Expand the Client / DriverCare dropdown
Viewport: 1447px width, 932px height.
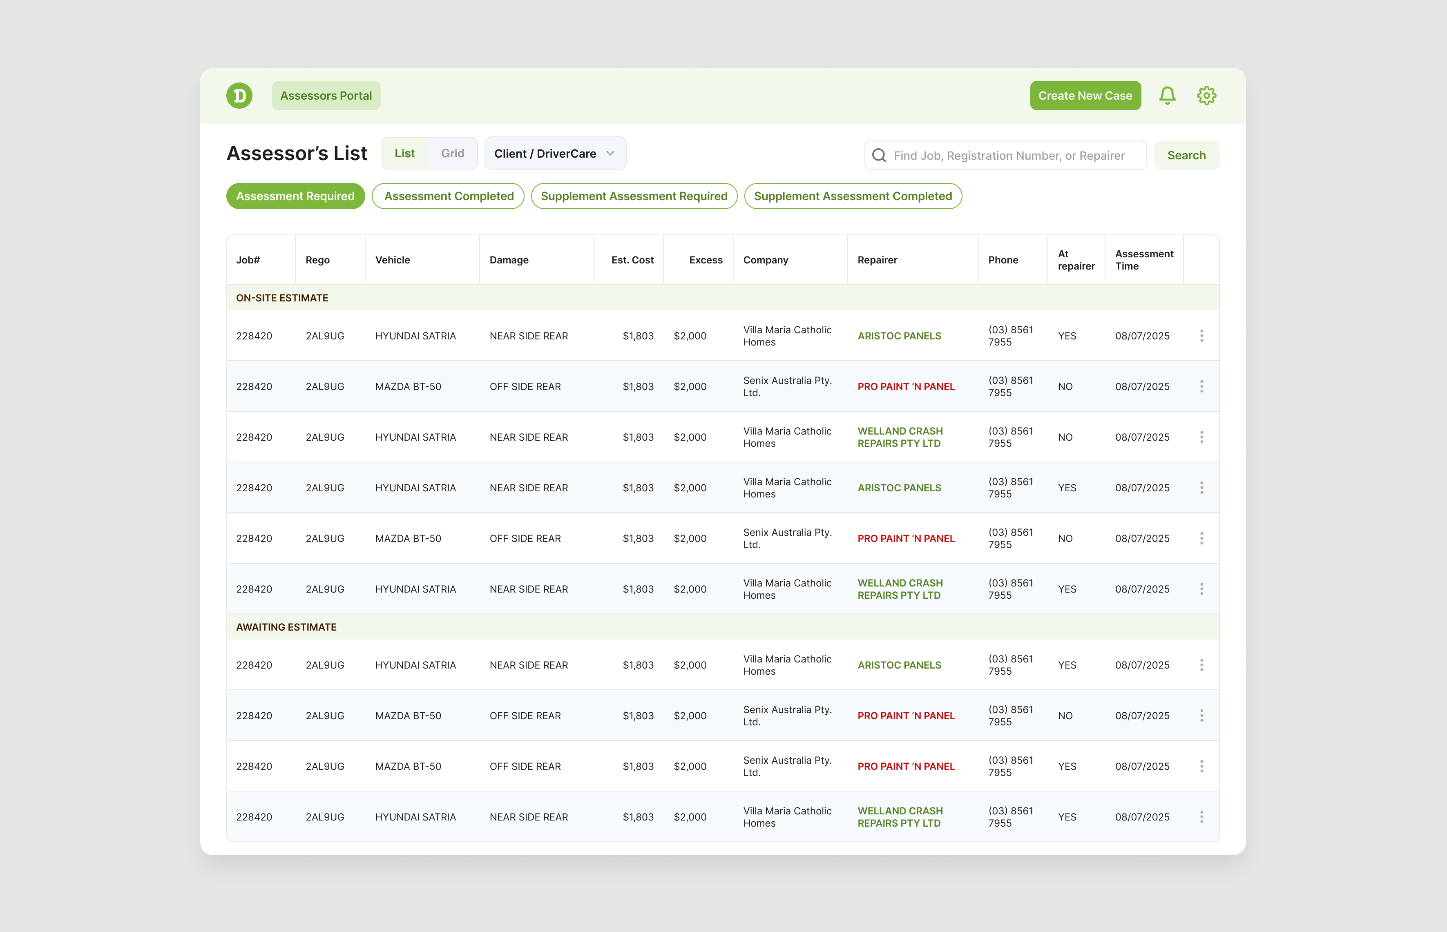(555, 153)
